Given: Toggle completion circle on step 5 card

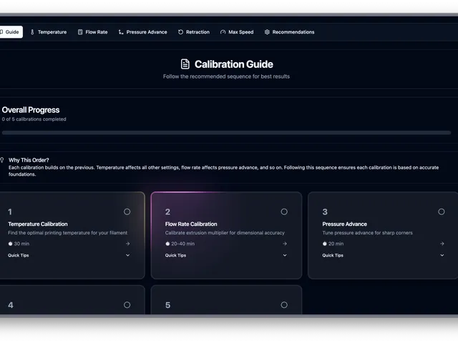Looking at the screenshot, I should 284,305.
